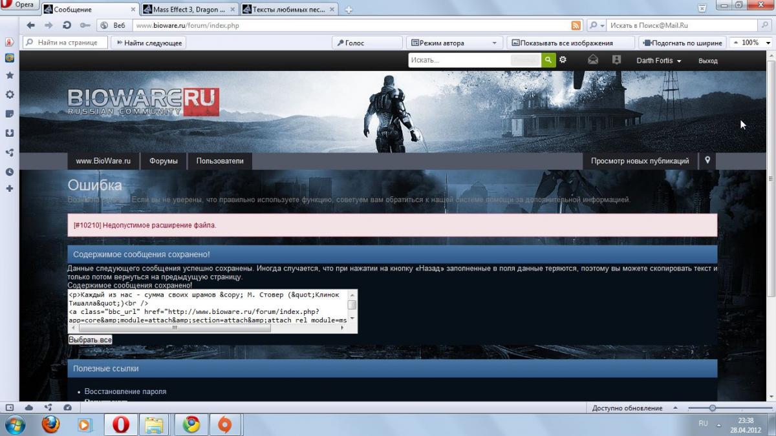Click green forum search magnifier button
776x436 pixels.
coord(548,60)
